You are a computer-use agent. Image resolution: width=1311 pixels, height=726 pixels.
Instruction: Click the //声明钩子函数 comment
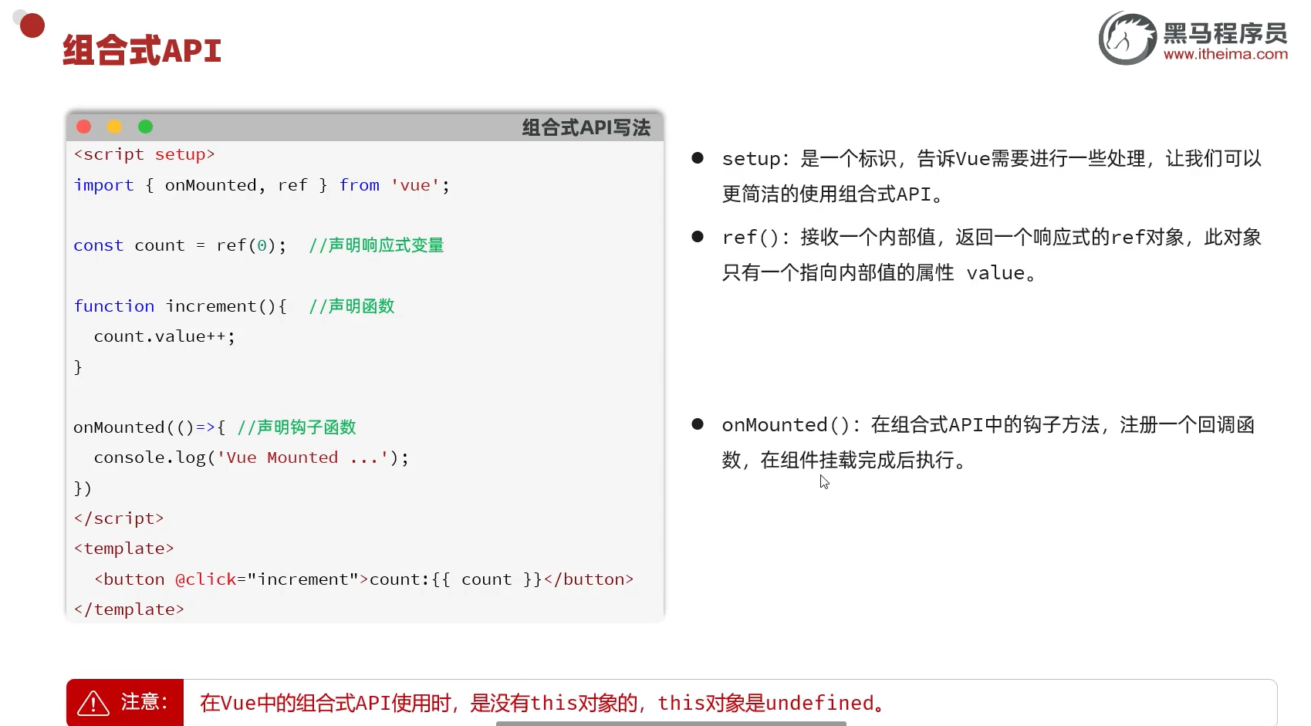tap(296, 427)
